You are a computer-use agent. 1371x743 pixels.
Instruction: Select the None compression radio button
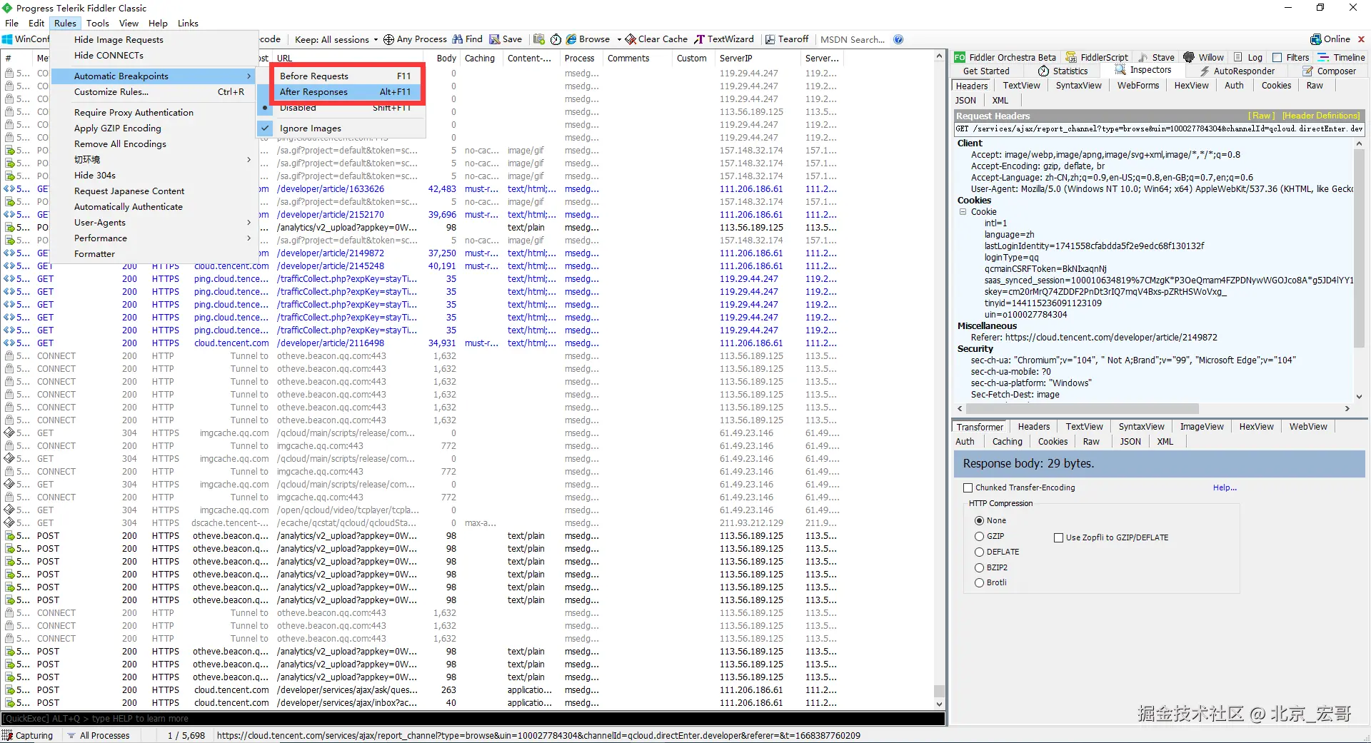[980, 520]
